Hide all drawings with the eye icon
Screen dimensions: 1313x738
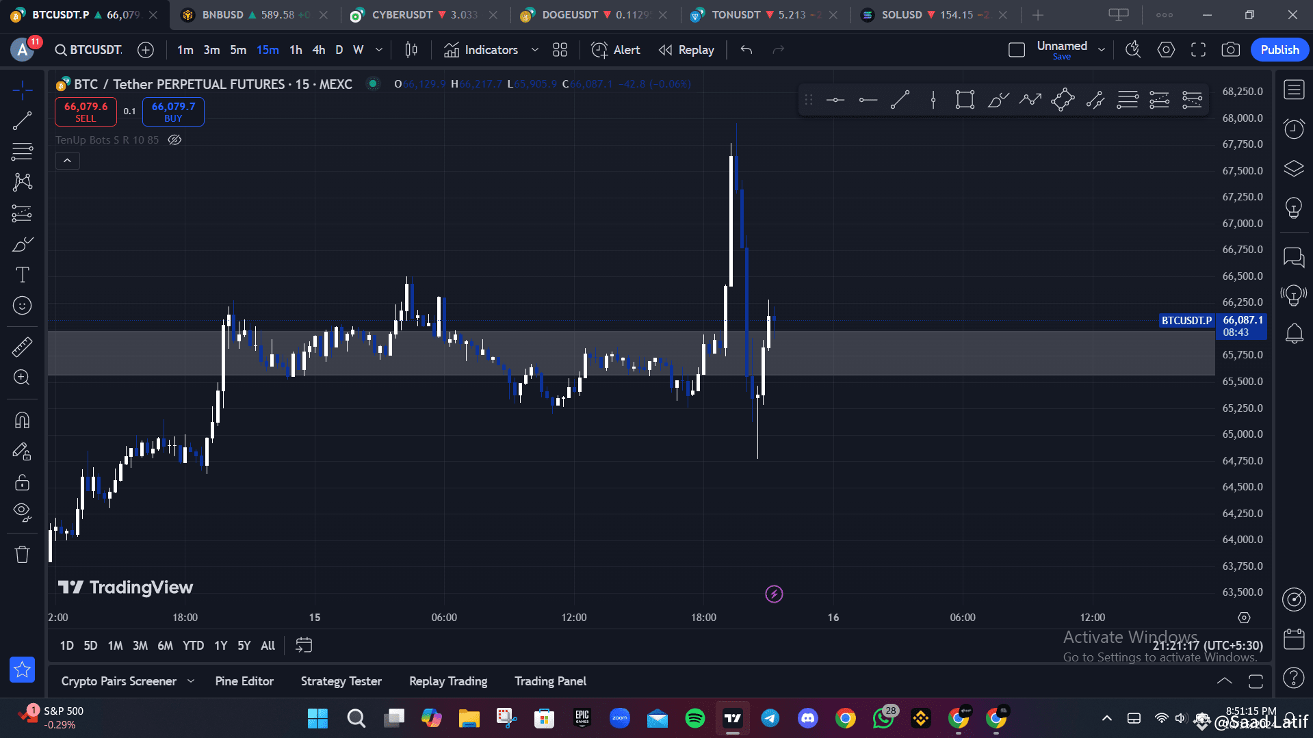[x=22, y=512]
